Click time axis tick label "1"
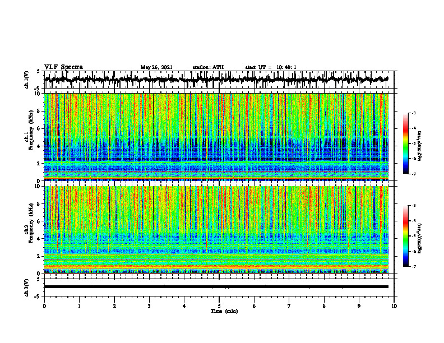Viewport: 444px width, 343px height. (x=79, y=306)
